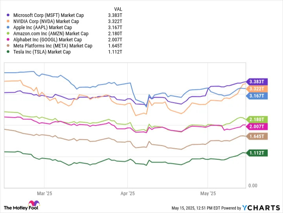Click the Mar '25 x-axis label
Image resolution: width=283 pixels, height=213 pixels.
44,193
